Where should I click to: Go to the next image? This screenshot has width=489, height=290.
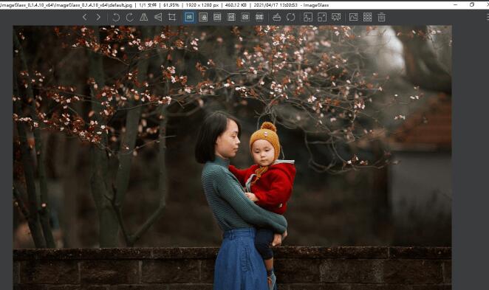[x=98, y=17]
